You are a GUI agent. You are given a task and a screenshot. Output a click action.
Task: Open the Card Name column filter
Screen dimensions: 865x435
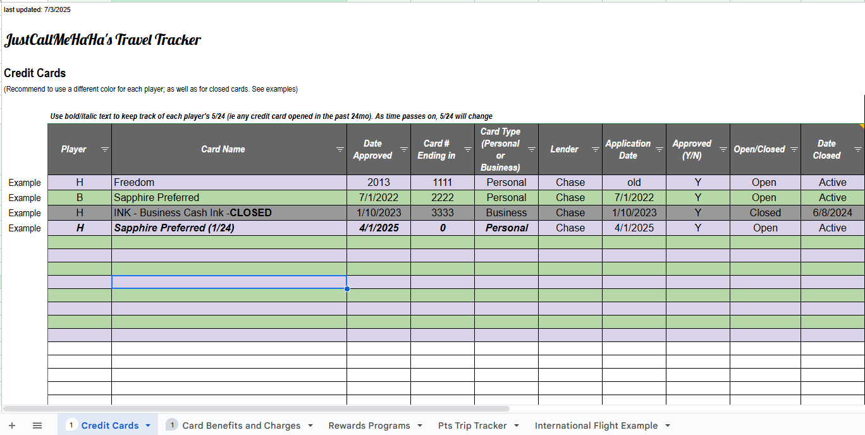(340, 149)
